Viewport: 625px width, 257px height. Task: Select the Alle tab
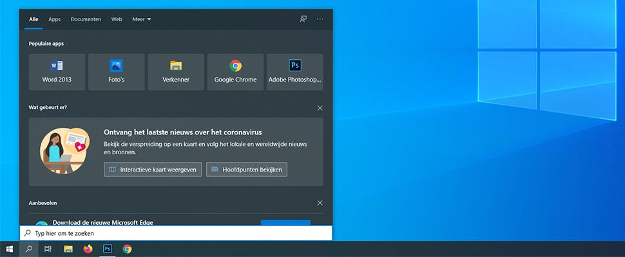[x=34, y=19]
